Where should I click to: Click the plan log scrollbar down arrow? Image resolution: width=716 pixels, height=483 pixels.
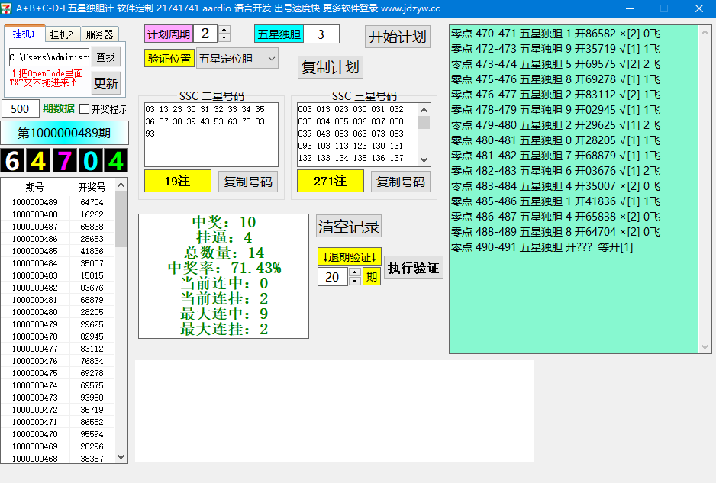[x=705, y=347]
